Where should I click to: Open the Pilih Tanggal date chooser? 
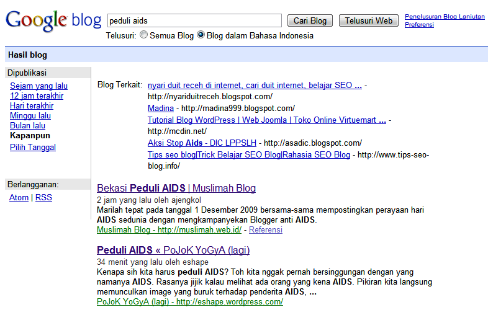[33, 148]
